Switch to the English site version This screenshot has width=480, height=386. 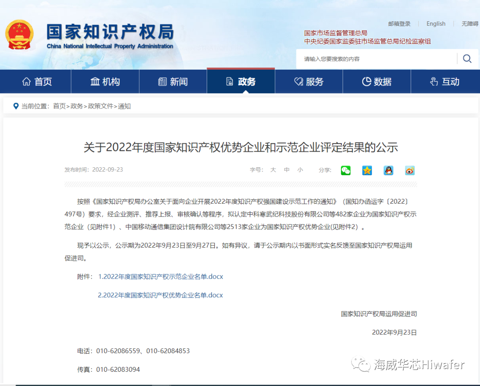436,24
